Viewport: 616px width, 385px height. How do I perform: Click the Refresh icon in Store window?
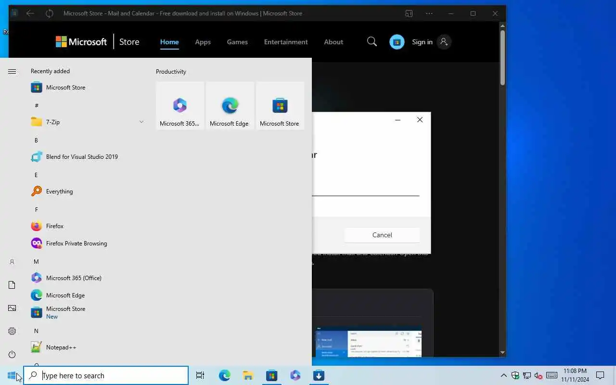coord(49,13)
